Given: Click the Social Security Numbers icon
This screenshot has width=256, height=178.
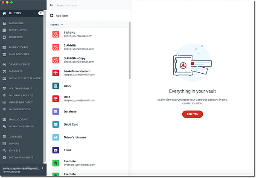Looking at the screenshot, I should 4,78.
